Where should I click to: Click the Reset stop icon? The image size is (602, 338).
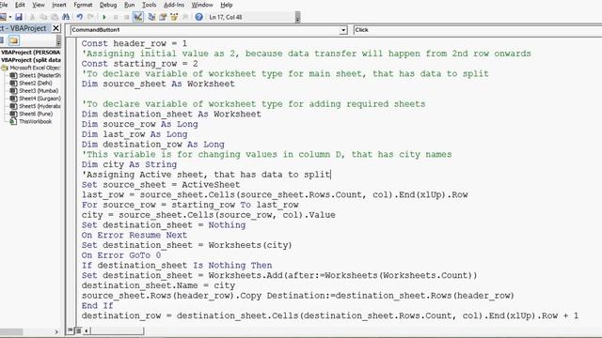126,17
